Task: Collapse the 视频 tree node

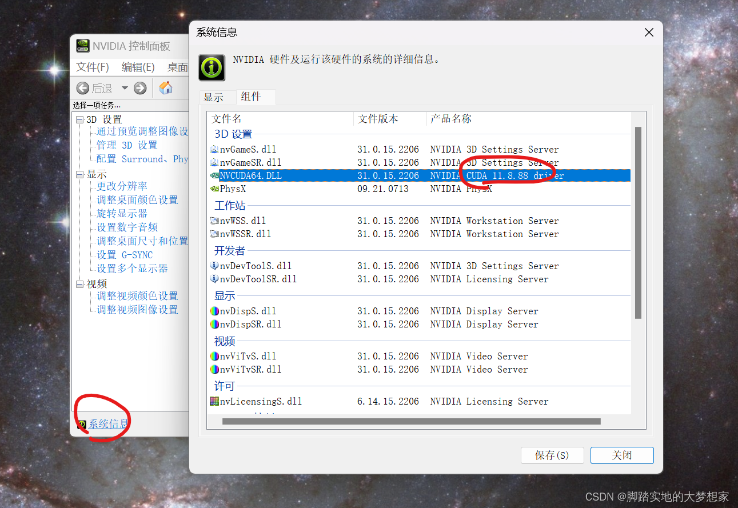Action: click(79, 283)
